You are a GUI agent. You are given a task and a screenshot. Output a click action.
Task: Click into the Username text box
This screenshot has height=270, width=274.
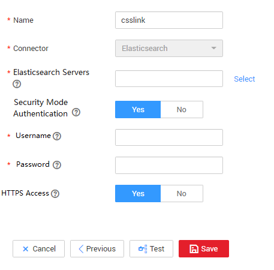coord(169,137)
